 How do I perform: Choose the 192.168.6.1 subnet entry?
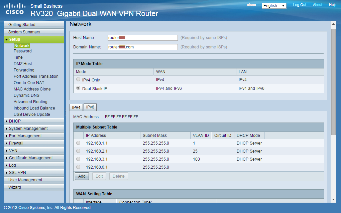pos(78,168)
